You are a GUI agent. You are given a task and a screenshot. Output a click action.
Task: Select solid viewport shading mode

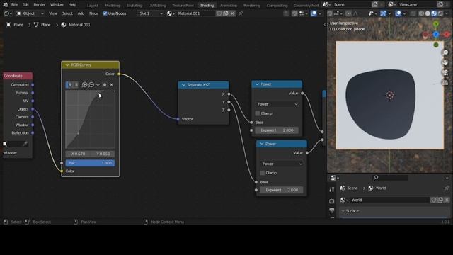click(428, 13)
